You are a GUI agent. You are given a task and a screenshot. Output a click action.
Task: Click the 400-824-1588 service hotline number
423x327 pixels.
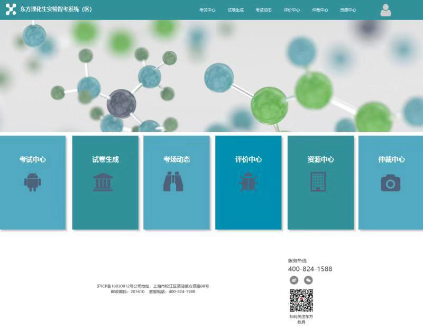[x=310, y=269]
